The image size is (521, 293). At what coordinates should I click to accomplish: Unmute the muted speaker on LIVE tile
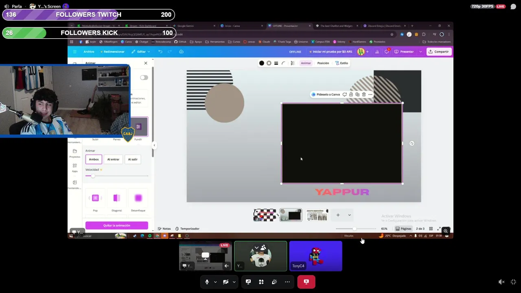(227, 266)
